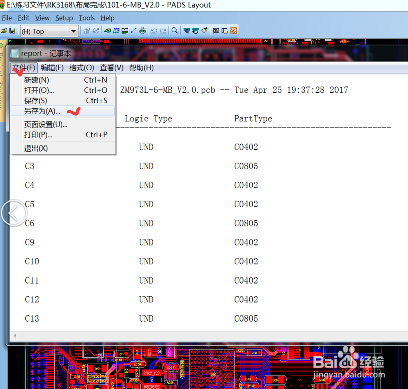Click the C0402 part type in C12 row
408x389 pixels.
[x=246, y=300]
